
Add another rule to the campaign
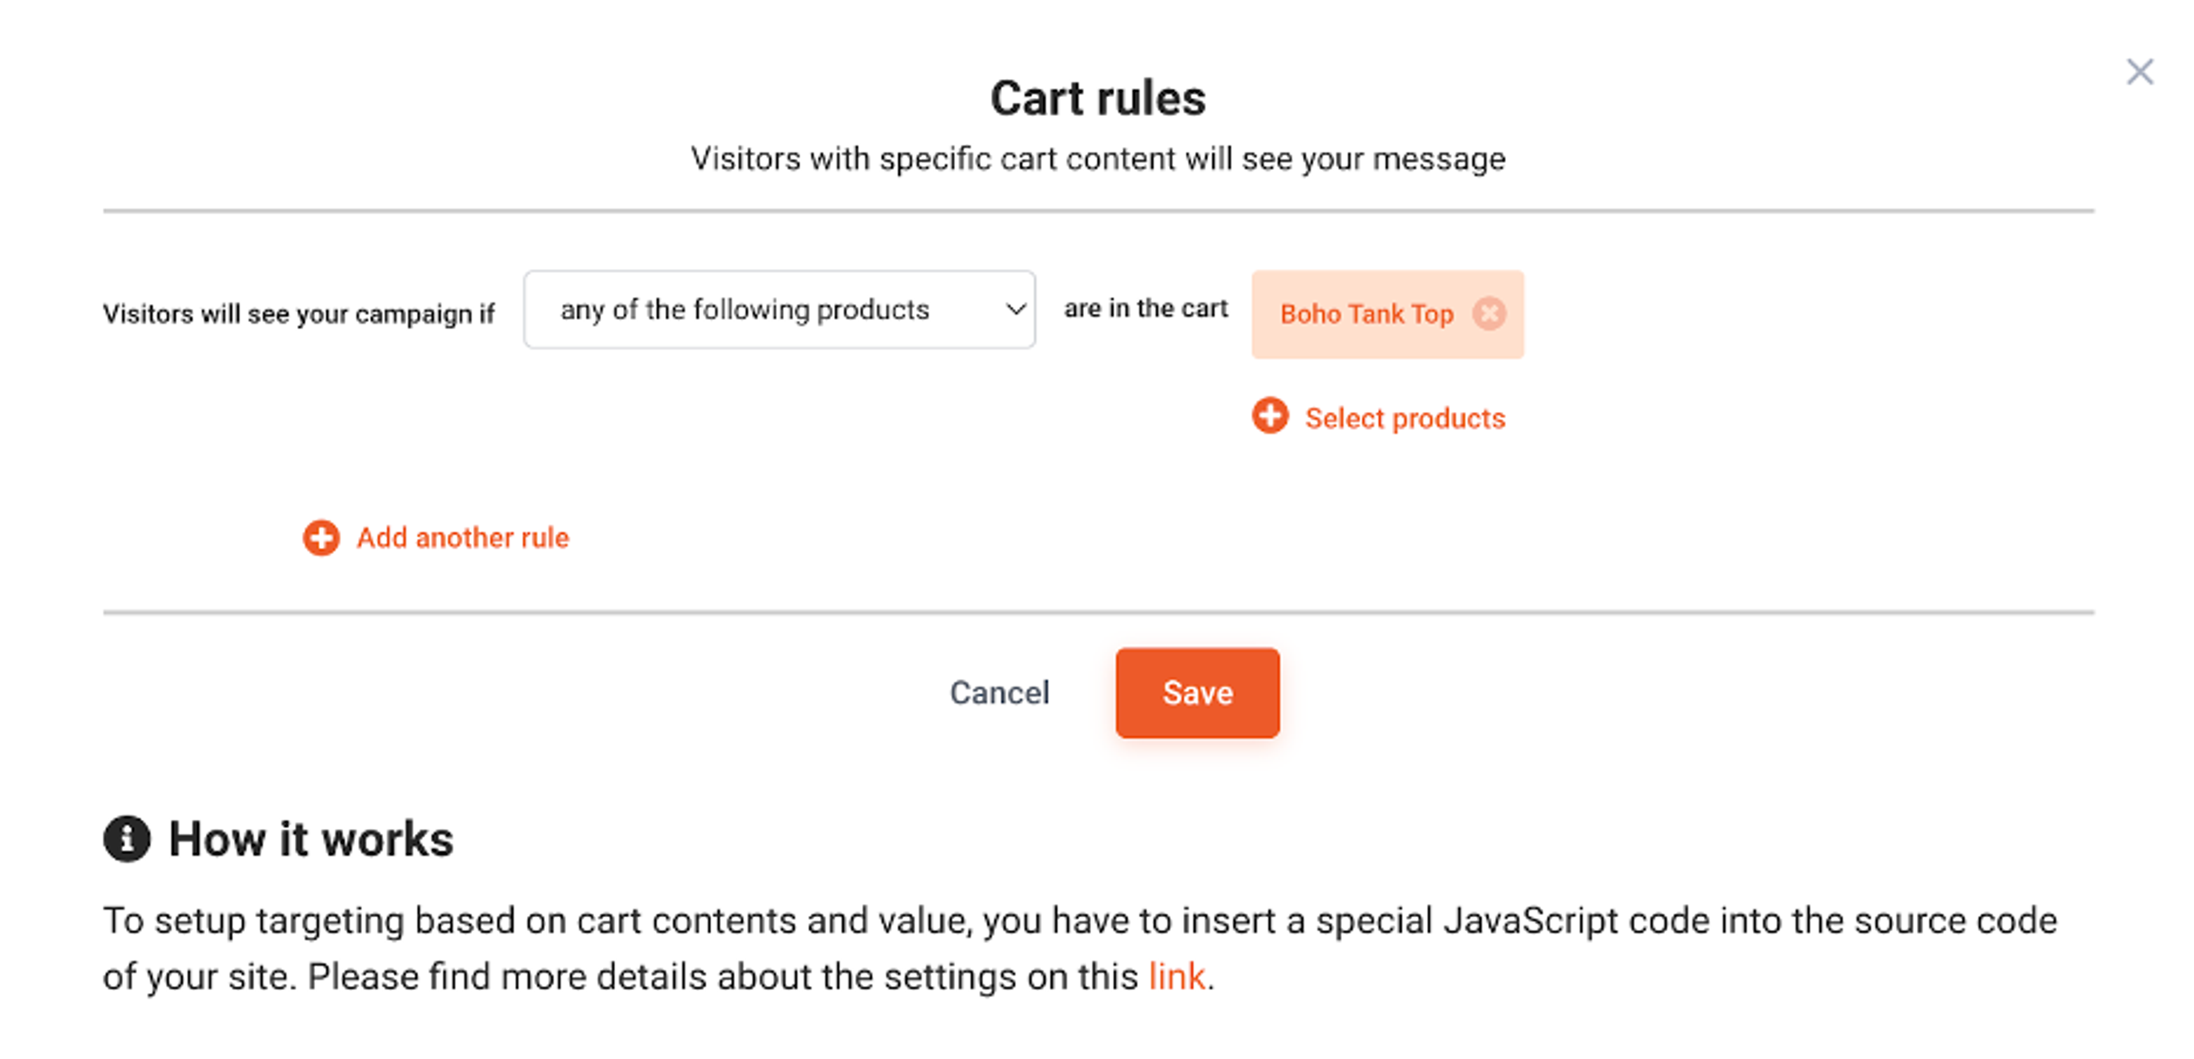click(x=462, y=538)
